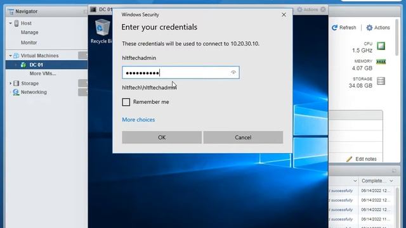Reveal password with the eye icon

coord(233,73)
